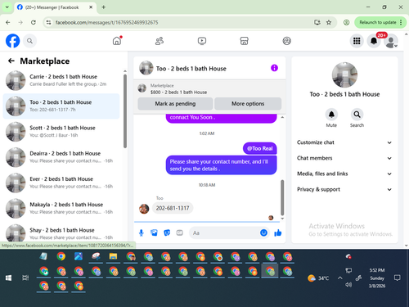
Task: Send a voice clip with the microphone icon
Action: pos(142,233)
